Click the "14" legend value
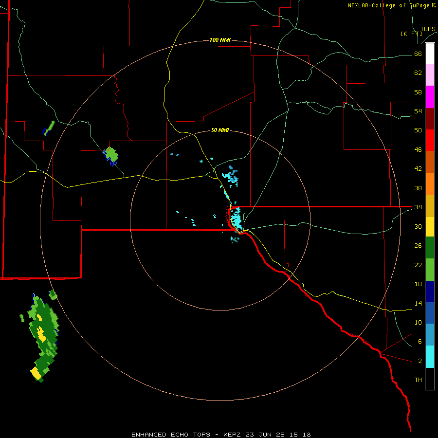438x438 pixels. tap(418, 303)
